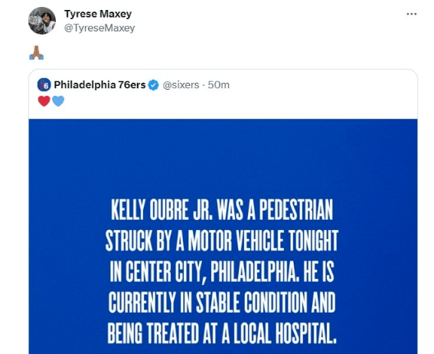Viewport: 434px width, 354px height.
Task: Open the blue statement image
Action: click(223, 236)
